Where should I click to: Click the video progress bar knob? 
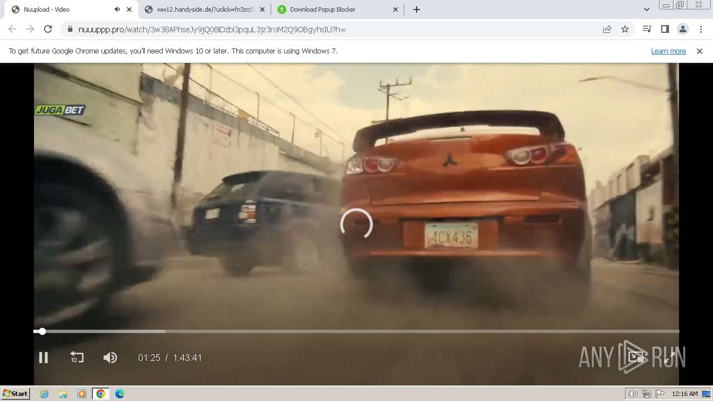tap(42, 331)
